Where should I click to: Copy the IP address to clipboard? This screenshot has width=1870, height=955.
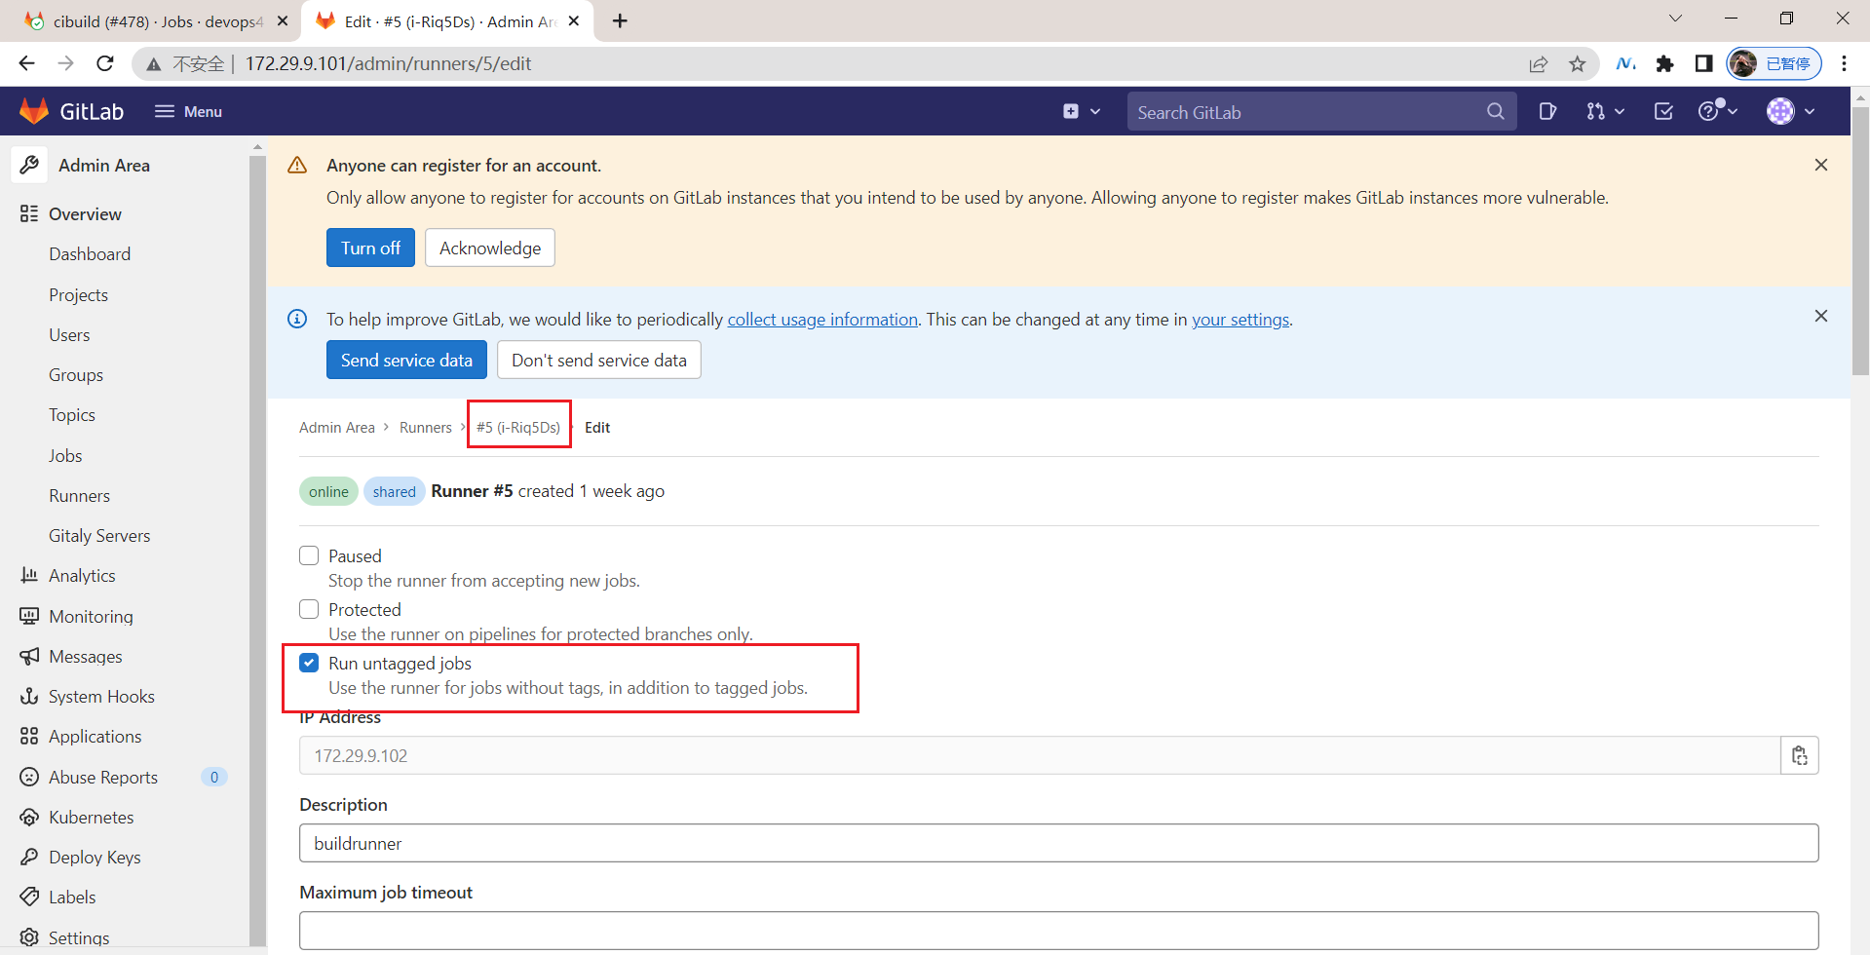pyautogui.click(x=1799, y=755)
